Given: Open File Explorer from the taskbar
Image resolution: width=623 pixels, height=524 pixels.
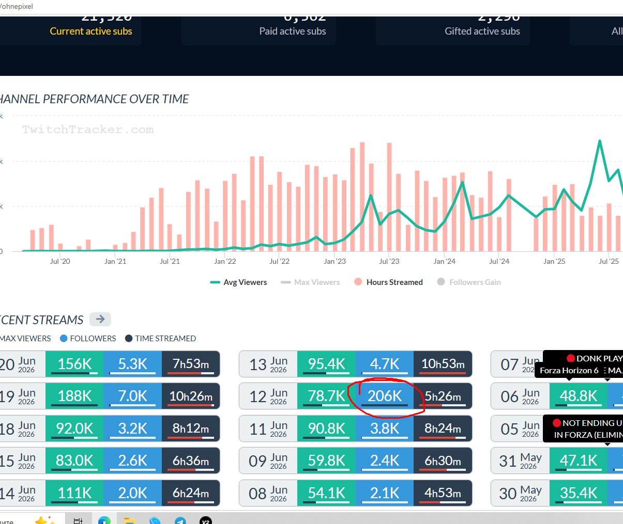Looking at the screenshot, I should (x=129, y=520).
